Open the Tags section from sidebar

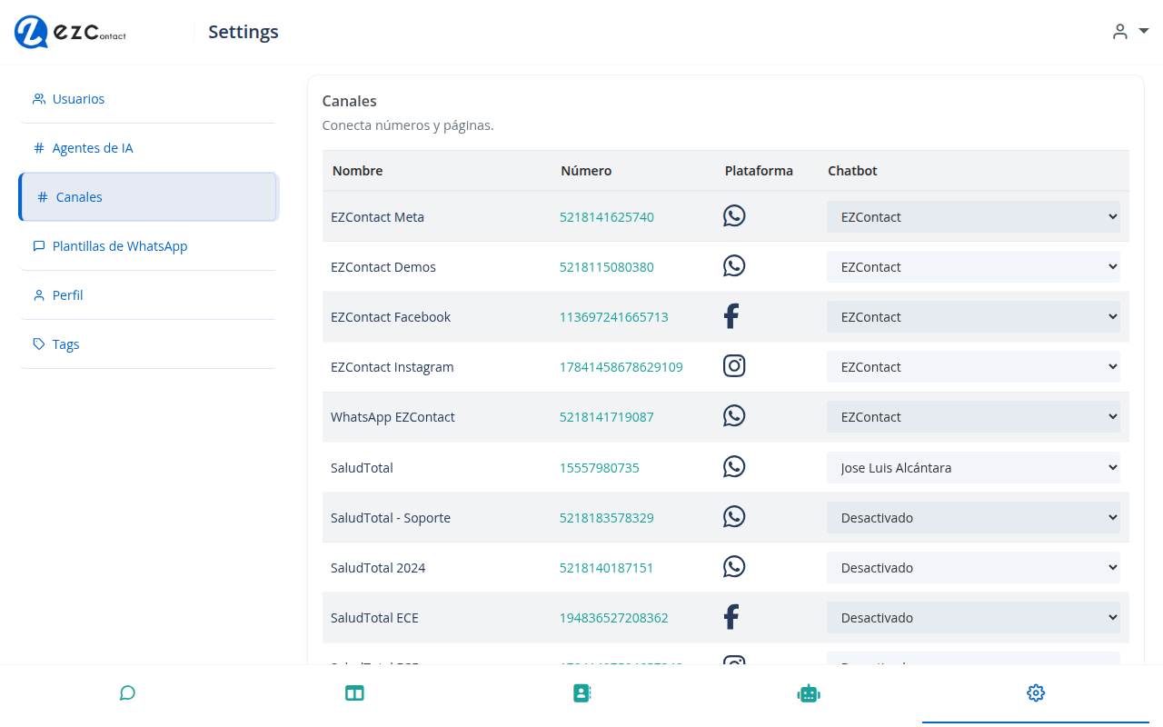[x=65, y=344]
